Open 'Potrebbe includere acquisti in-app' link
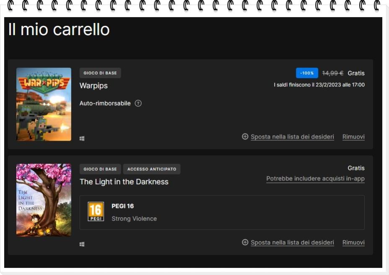 point(315,178)
